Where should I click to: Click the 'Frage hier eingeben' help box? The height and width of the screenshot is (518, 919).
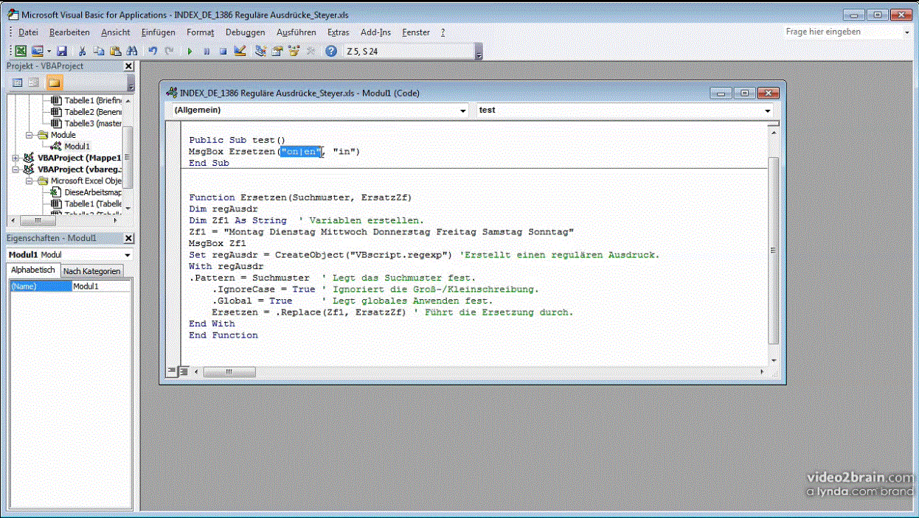[843, 32]
